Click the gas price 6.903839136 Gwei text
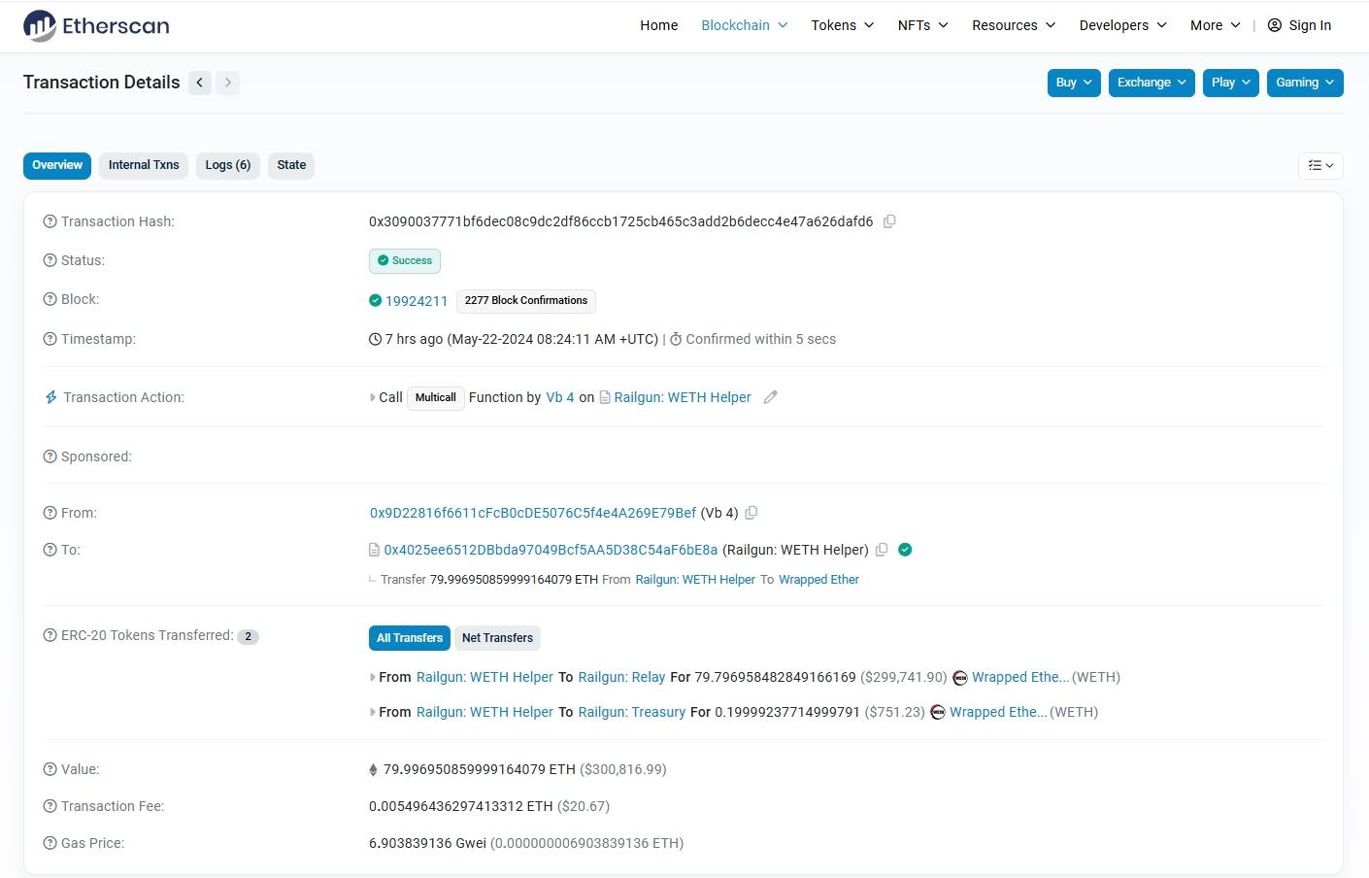Screen dimensions: 1369x878 point(427,843)
